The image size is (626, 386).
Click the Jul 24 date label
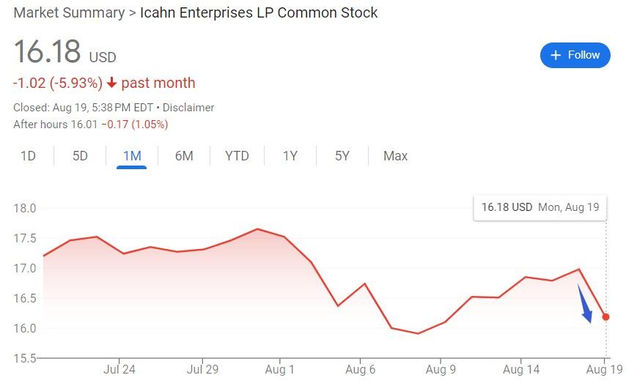click(x=119, y=370)
